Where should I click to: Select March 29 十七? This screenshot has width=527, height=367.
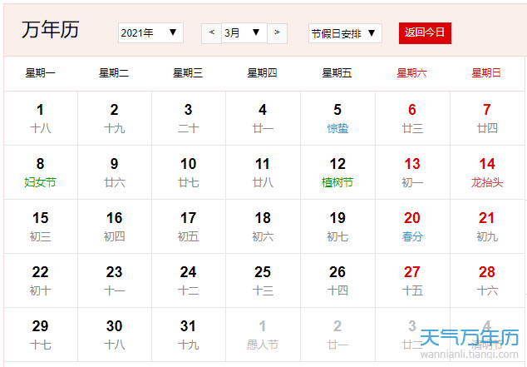(41, 335)
